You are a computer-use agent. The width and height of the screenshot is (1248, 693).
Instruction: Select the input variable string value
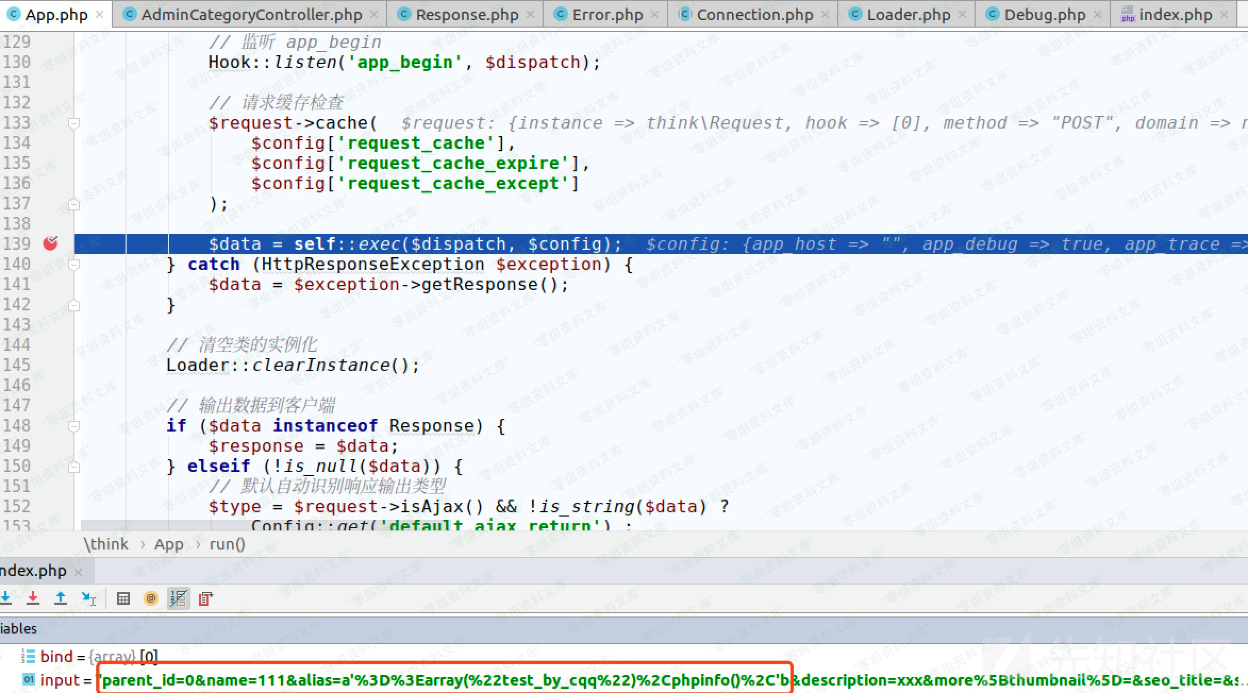click(444, 680)
